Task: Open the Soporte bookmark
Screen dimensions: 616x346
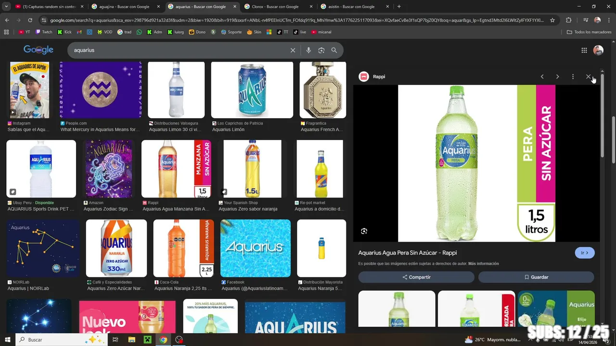Action: click(231, 32)
